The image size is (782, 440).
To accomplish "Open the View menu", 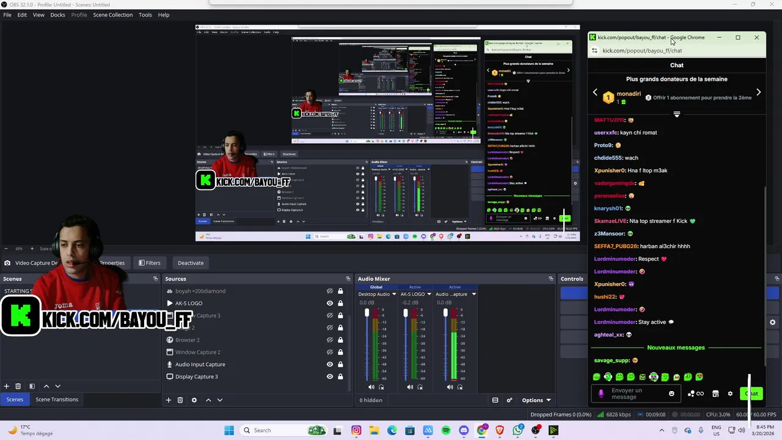I will [38, 15].
